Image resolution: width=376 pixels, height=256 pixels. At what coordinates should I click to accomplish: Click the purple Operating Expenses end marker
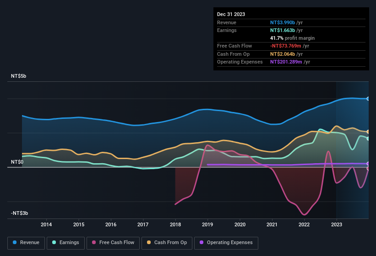[x=368, y=164]
